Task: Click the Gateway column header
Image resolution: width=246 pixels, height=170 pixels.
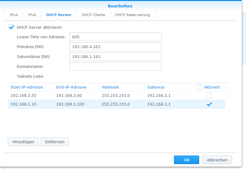Action: coord(156,87)
